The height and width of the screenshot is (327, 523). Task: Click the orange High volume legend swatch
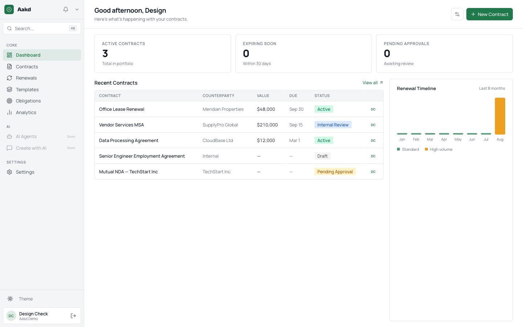426,149
